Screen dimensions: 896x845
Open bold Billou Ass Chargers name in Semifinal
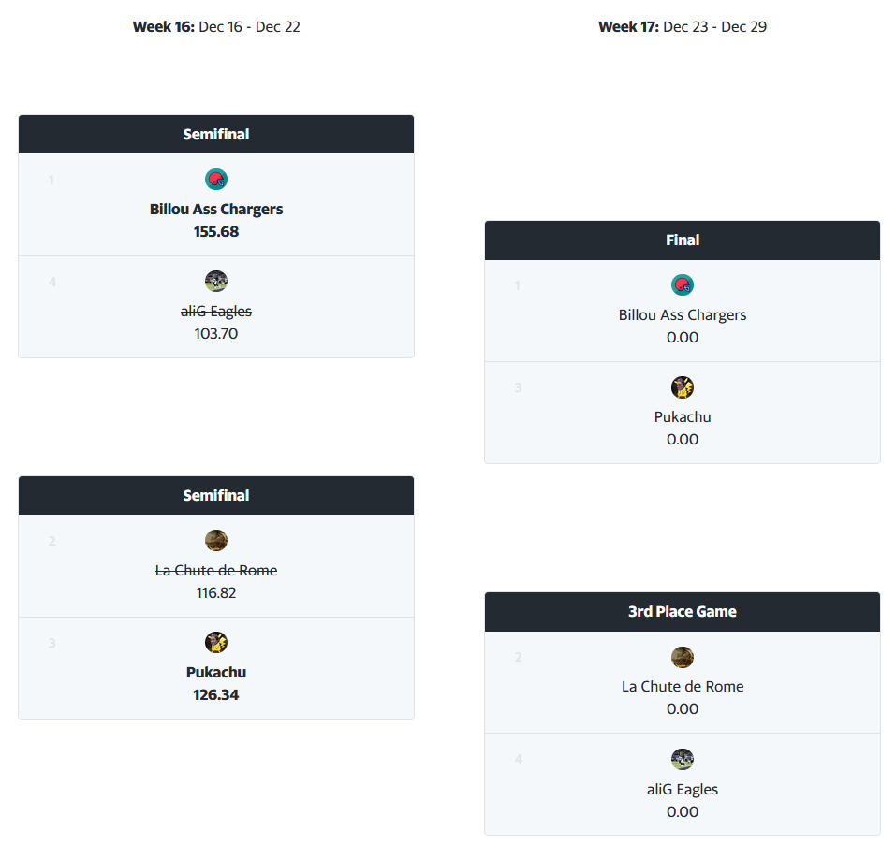(216, 210)
